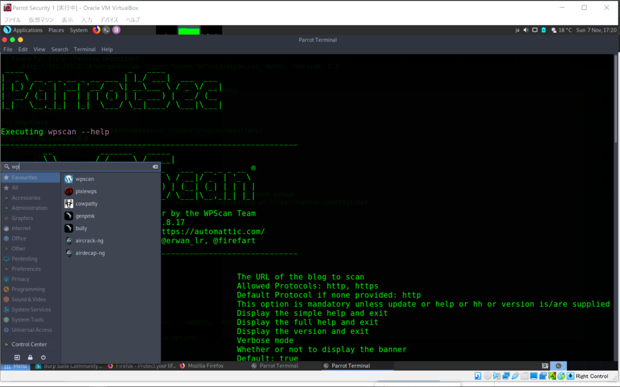This screenshot has width=620, height=387.
Task: Click the clock Sun 7 Nov, 17:20
Action: [x=596, y=30]
